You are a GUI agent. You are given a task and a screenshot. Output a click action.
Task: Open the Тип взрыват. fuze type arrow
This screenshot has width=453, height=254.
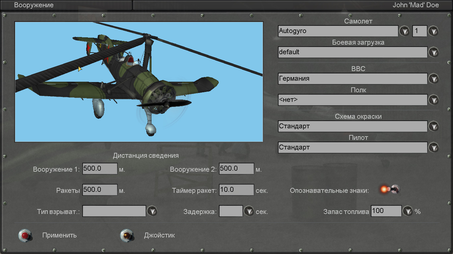coord(152,211)
